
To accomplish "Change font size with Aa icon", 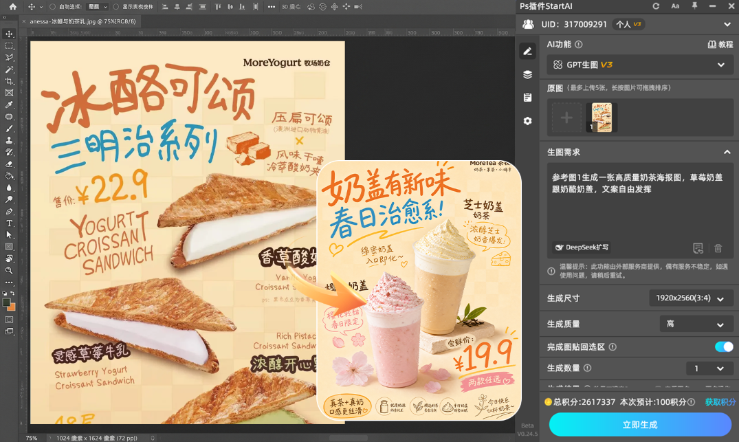I will [x=675, y=6].
